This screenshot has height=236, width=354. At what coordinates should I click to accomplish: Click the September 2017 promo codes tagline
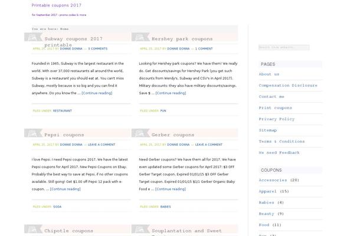[59, 15]
